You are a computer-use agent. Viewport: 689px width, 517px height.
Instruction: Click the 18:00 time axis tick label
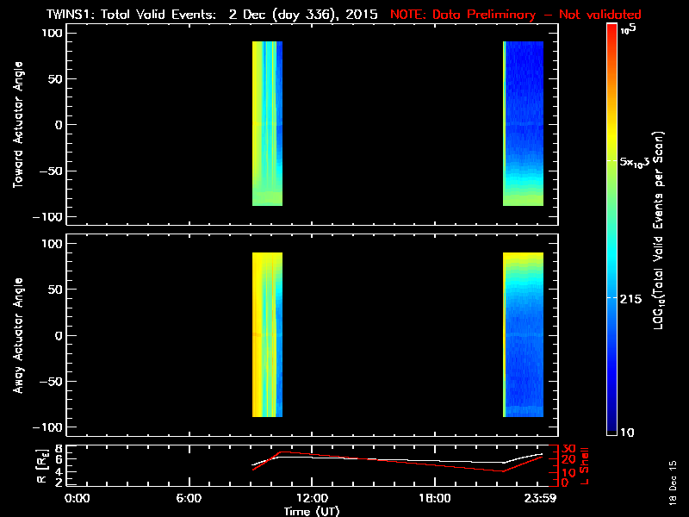pyautogui.click(x=434, y=497)
